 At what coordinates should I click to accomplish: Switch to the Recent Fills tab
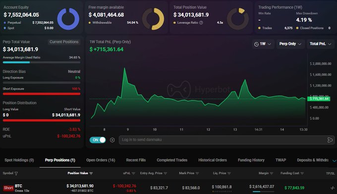pos(136,160)
